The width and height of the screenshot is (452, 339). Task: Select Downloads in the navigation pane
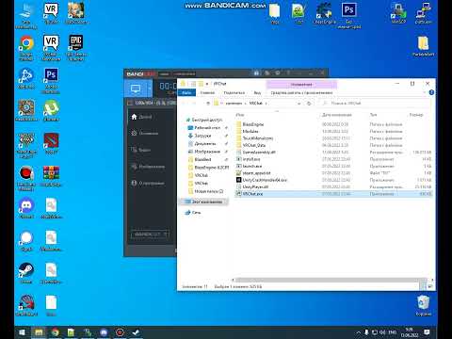(x=200, y=136)
